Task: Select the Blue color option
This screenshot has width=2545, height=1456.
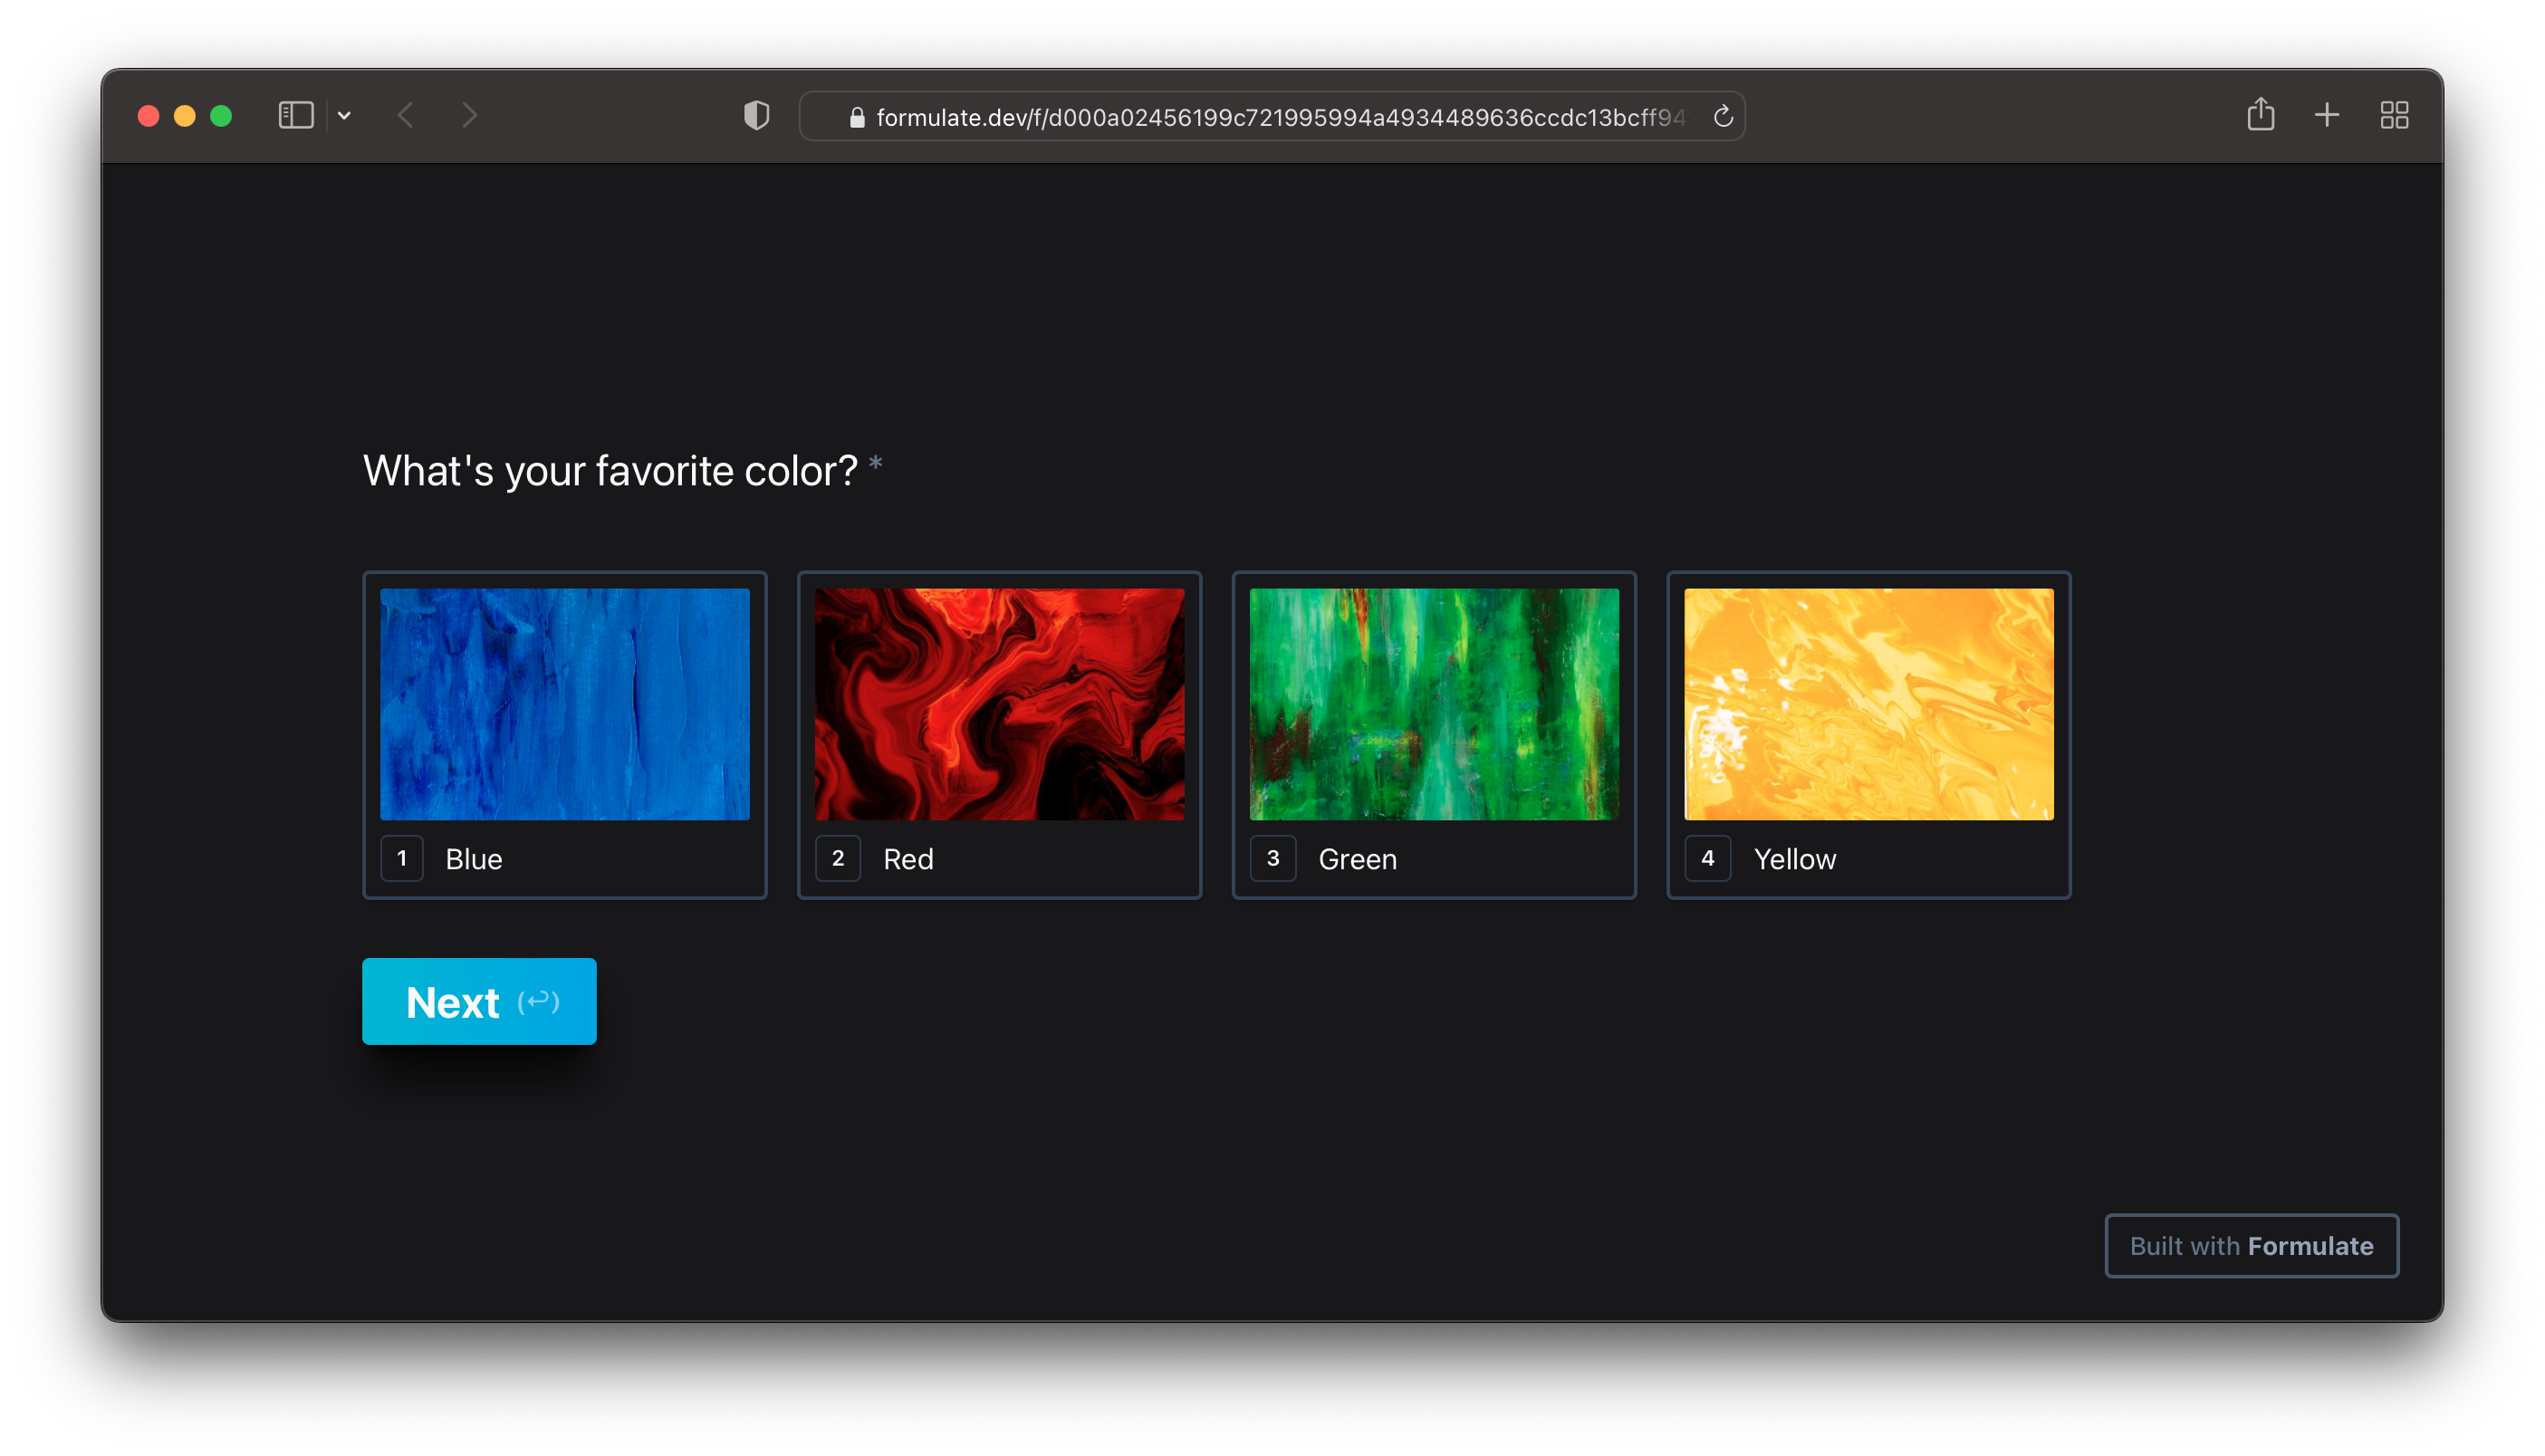Action: [x=474, y=859]
